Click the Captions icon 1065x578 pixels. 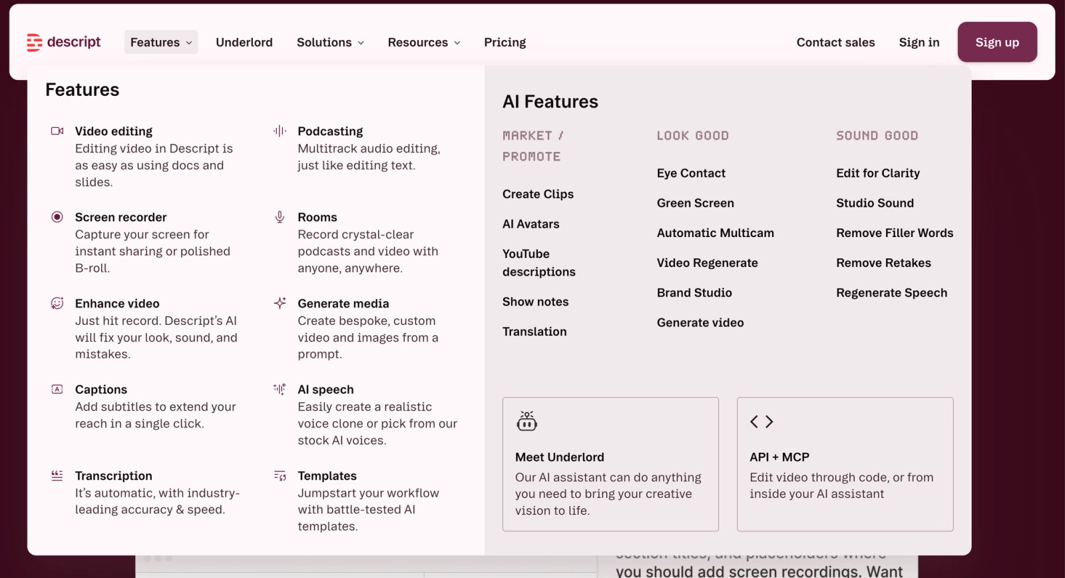(x=57, y=390)
